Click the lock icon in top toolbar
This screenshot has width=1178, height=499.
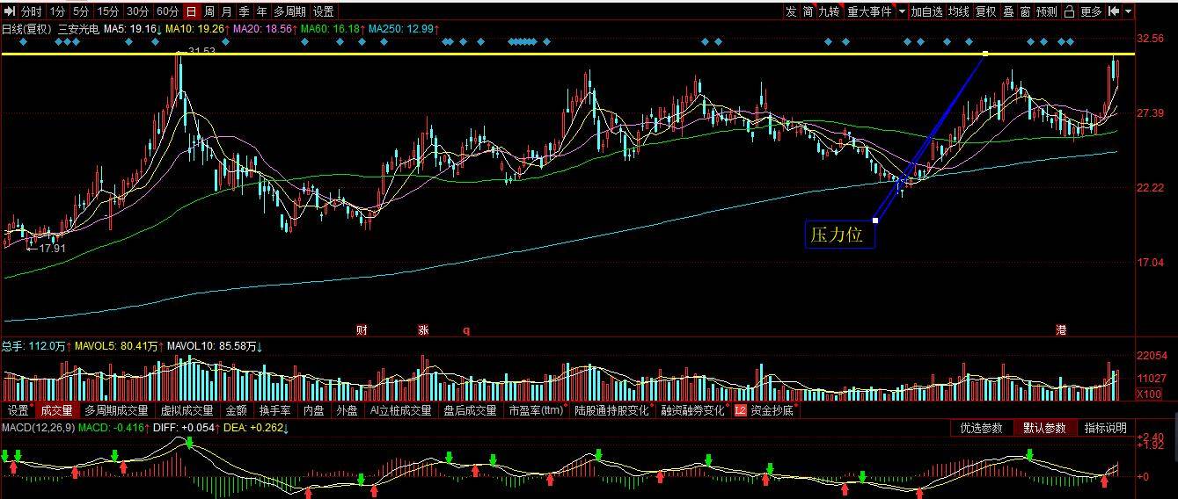(x=1069, y=11)
